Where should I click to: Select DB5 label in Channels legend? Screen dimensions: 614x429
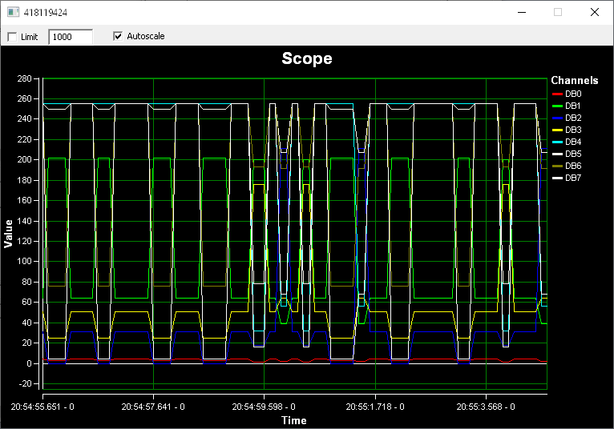click(x=573, y=154)
